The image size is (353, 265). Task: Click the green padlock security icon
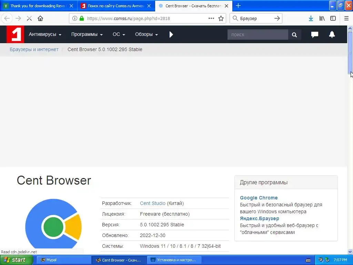[x=82, y=19]
